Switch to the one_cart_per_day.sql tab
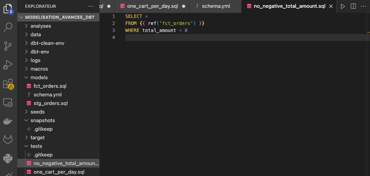Screen dimensions: 370x176 coord(152,6)
